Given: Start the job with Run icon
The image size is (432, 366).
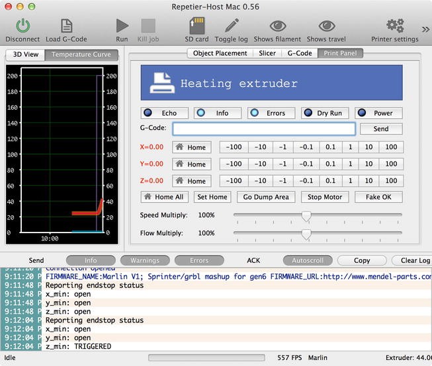Looking at the screenshot, I should [122, 26].
